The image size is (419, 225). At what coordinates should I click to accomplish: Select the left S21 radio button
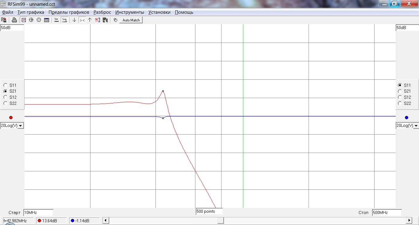(x=5, y=91)
